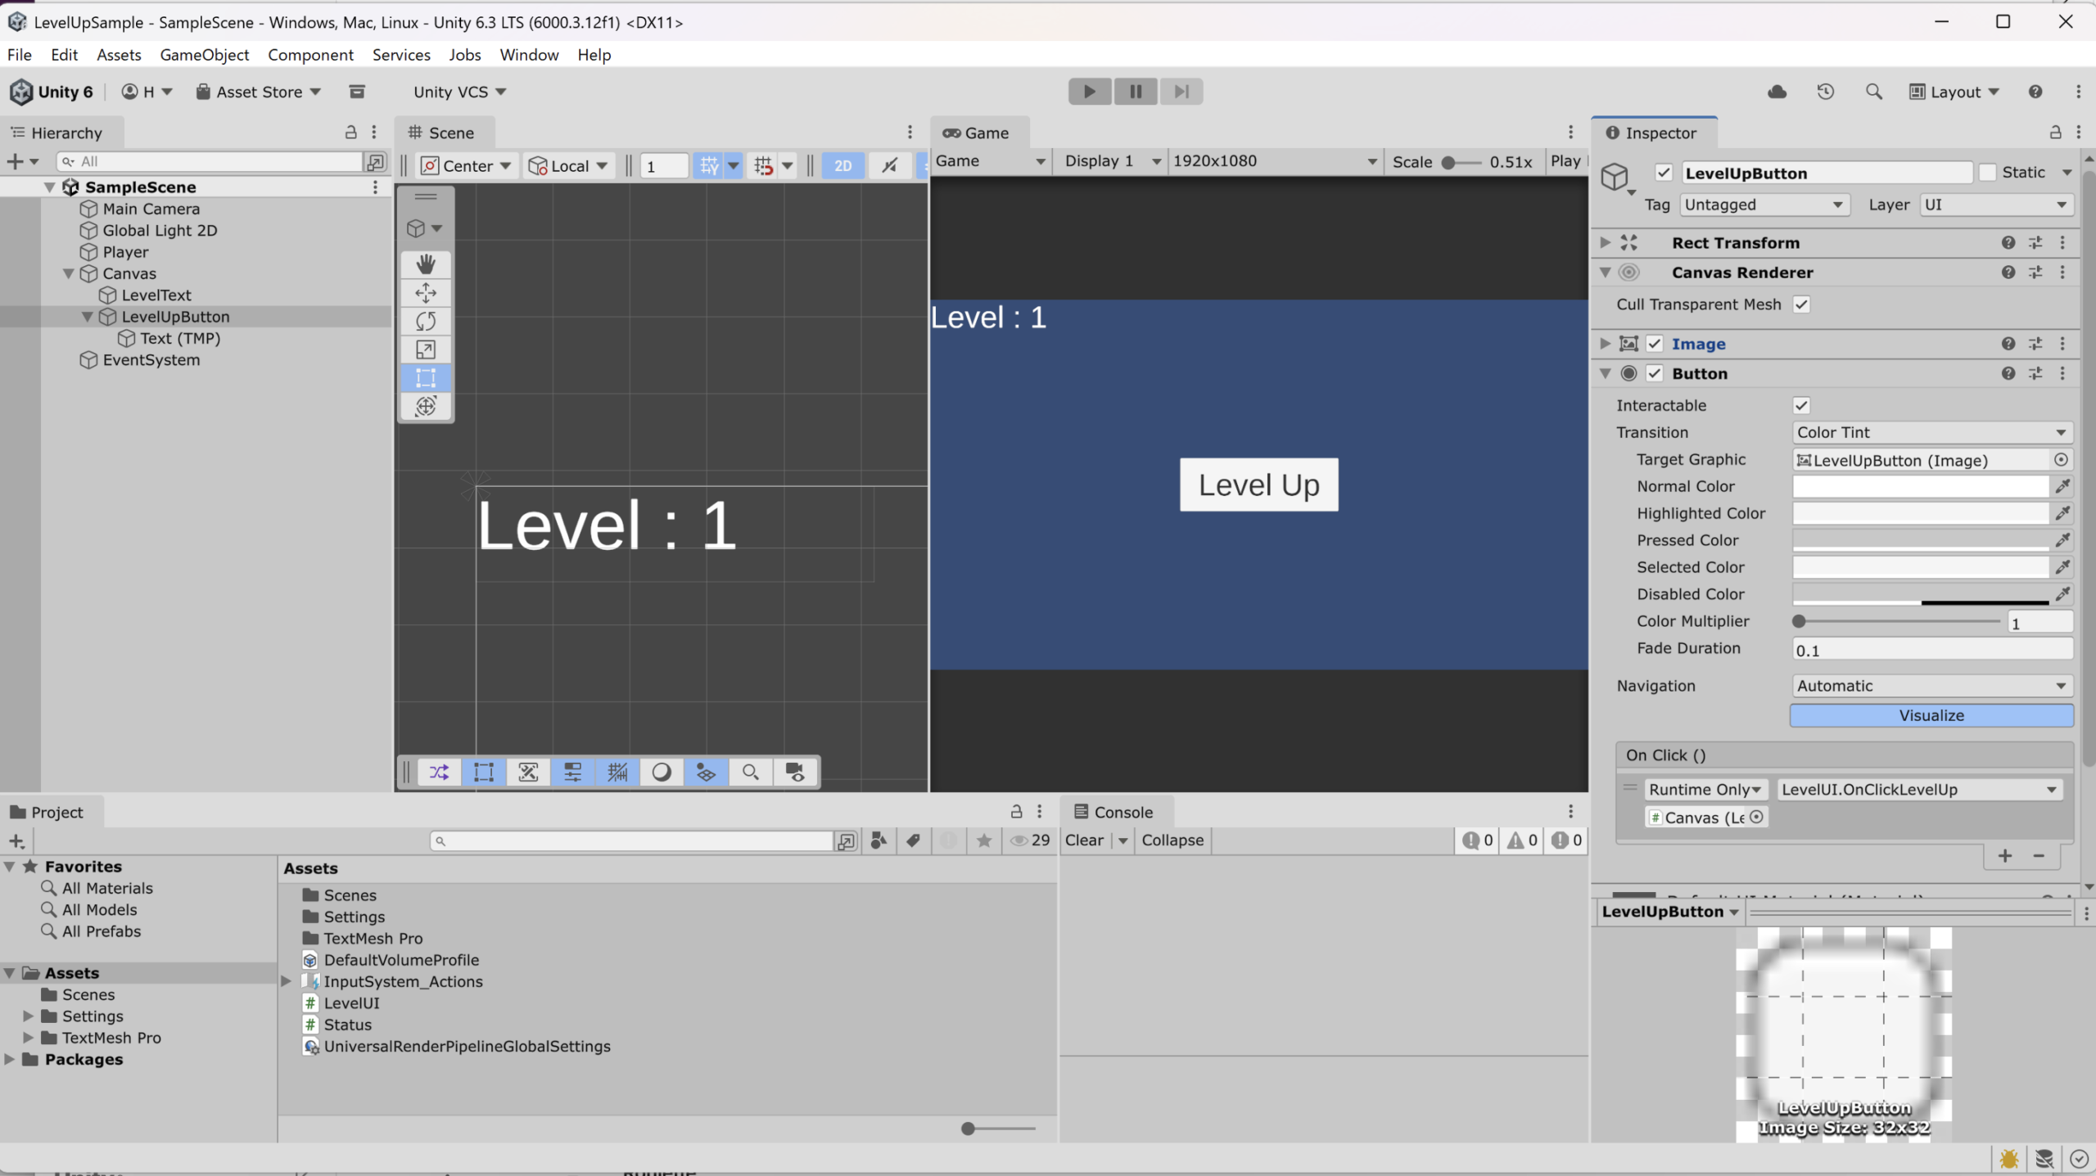Open the Transition Color Tint dropdown
The image size is (2096, 1176).
[x=1931, y=432]
